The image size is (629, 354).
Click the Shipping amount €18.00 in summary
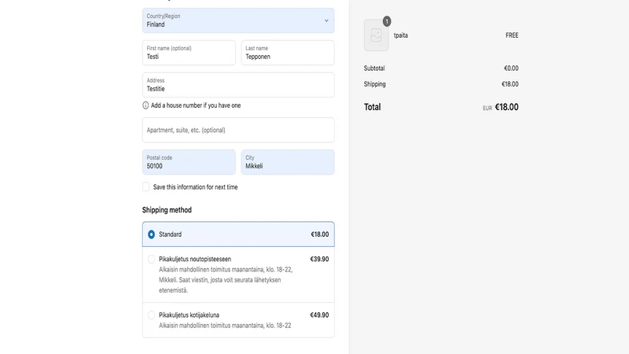click(509, 84)
